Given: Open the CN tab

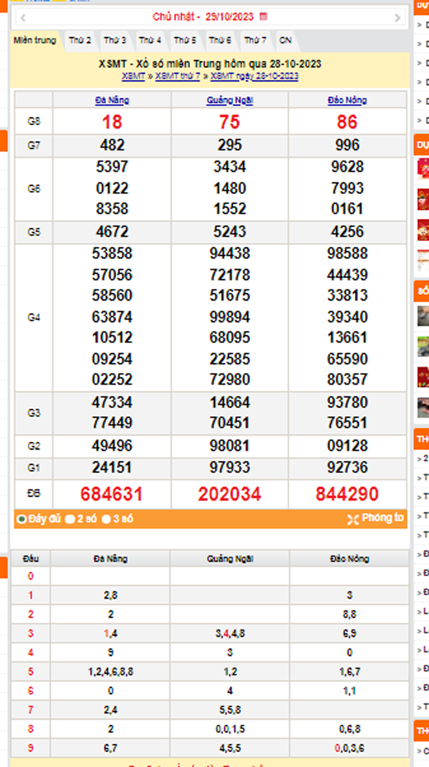Looking at the screenshot, I should (285, 40).
